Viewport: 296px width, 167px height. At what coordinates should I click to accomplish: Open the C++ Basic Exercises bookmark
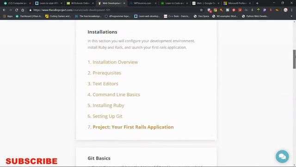(x=177, y=16)
